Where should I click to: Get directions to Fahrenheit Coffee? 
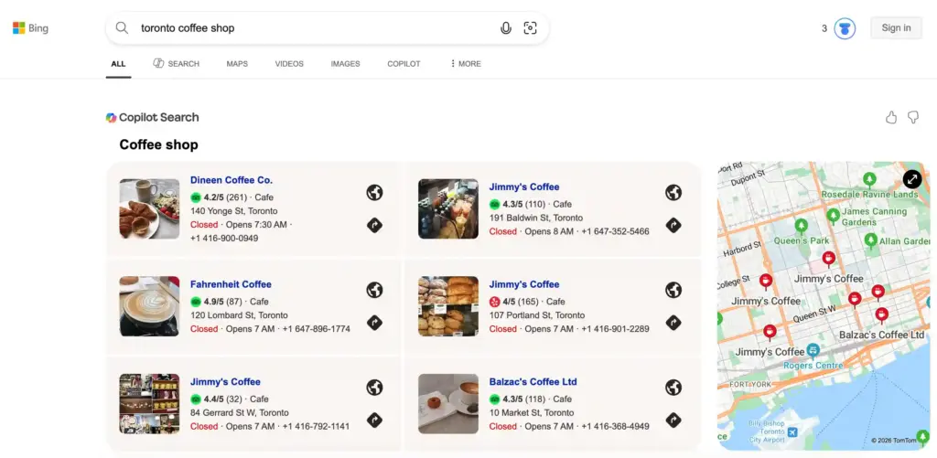(374, 323)
